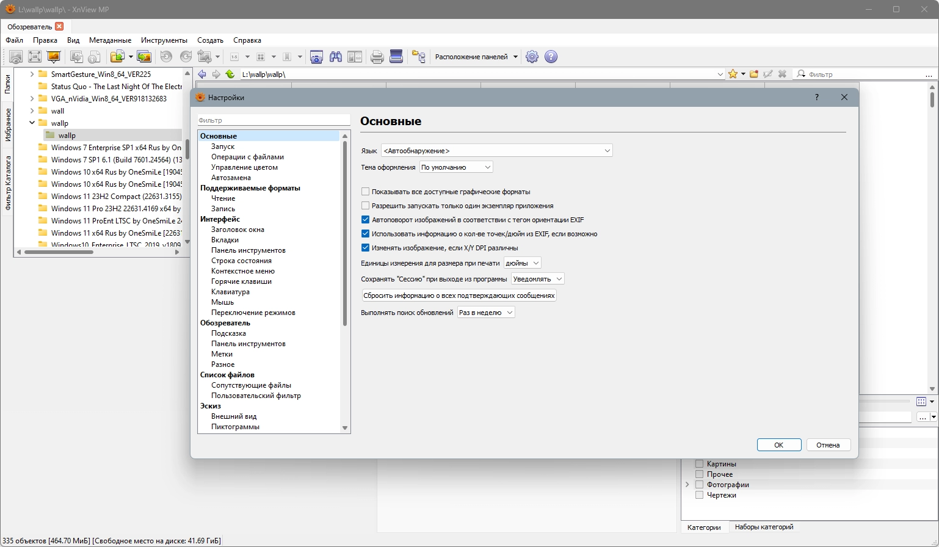Open the 'Тема оформления' dropdown
The image size is (939, 547).
pyautogui.click(x=455, y=167)
